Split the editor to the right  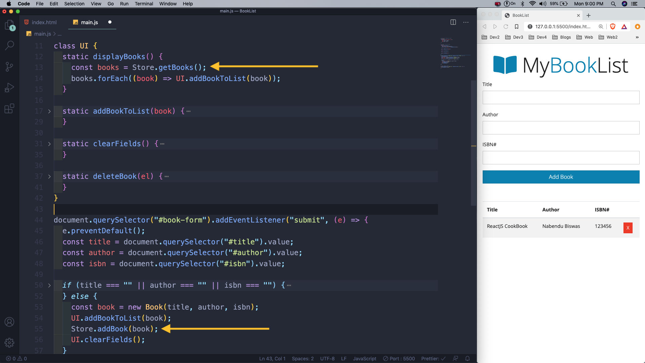[453, 22]
